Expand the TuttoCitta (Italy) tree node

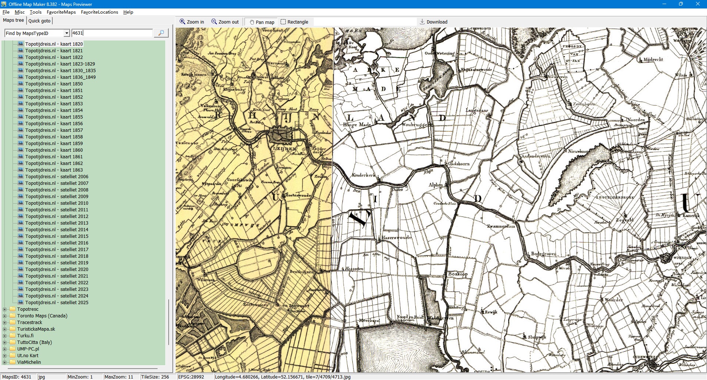pyautogui.click(x=5, y=342)
